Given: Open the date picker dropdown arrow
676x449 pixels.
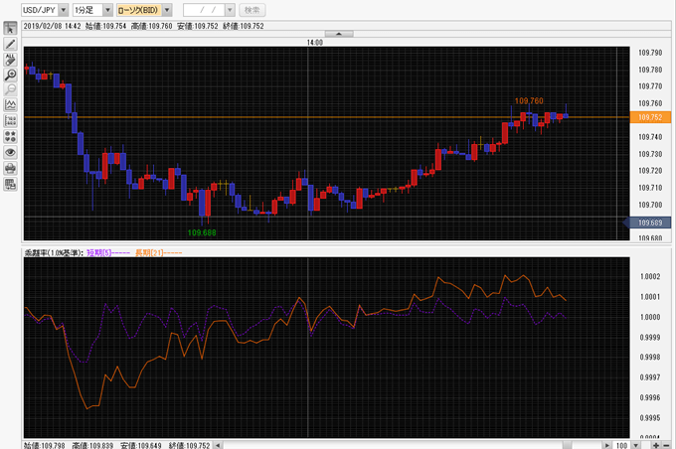Looking at the screenshot, I should 230,10.
